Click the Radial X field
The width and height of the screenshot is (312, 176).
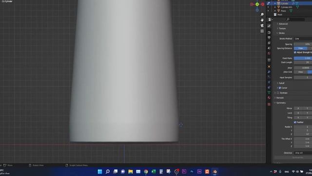[303, 127]
